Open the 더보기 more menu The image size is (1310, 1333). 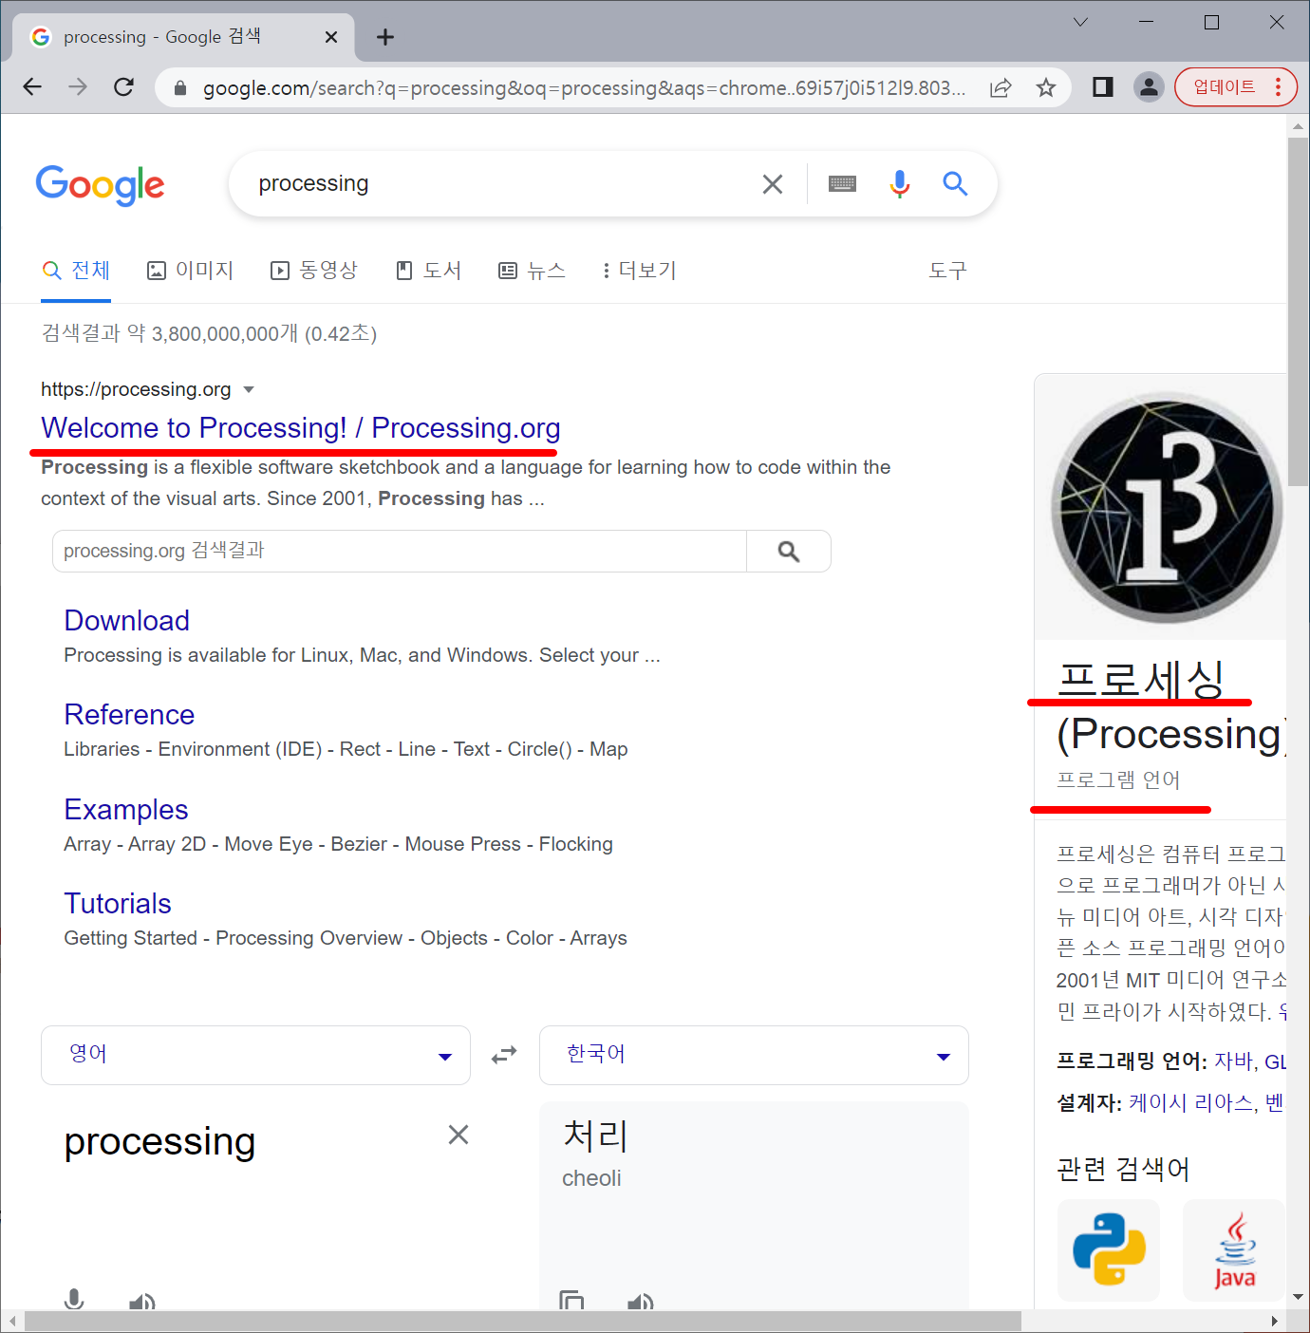pos(639,271)
